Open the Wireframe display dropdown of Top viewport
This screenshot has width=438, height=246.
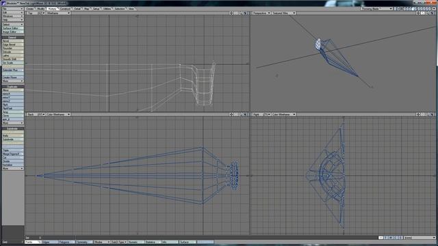(58, 13)
